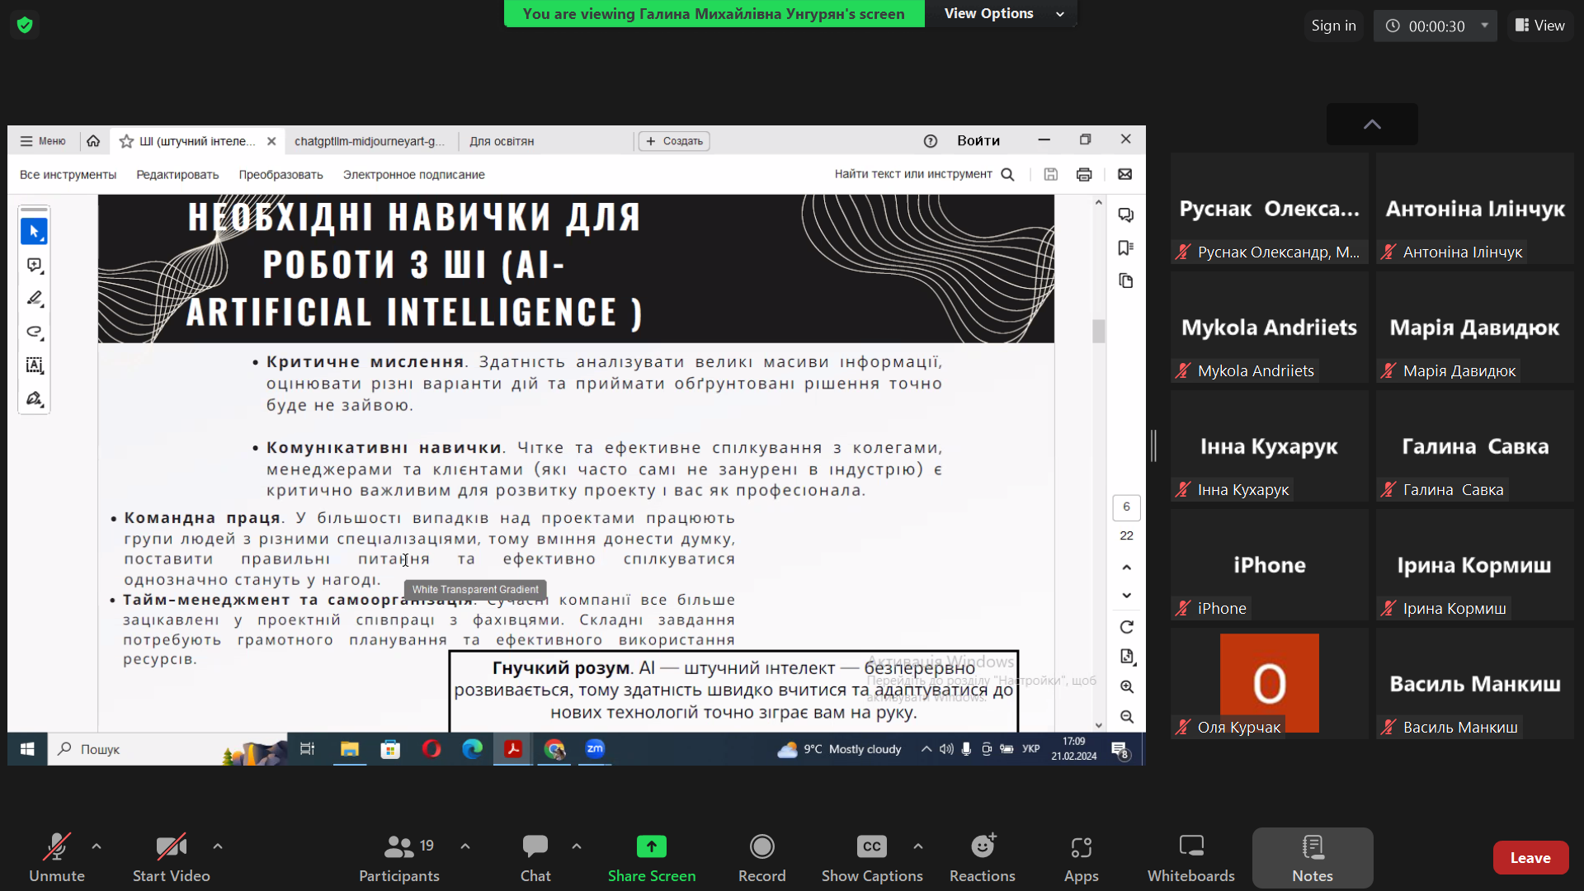
Task: Click the Создать new tab button
Action: point(675,141)
